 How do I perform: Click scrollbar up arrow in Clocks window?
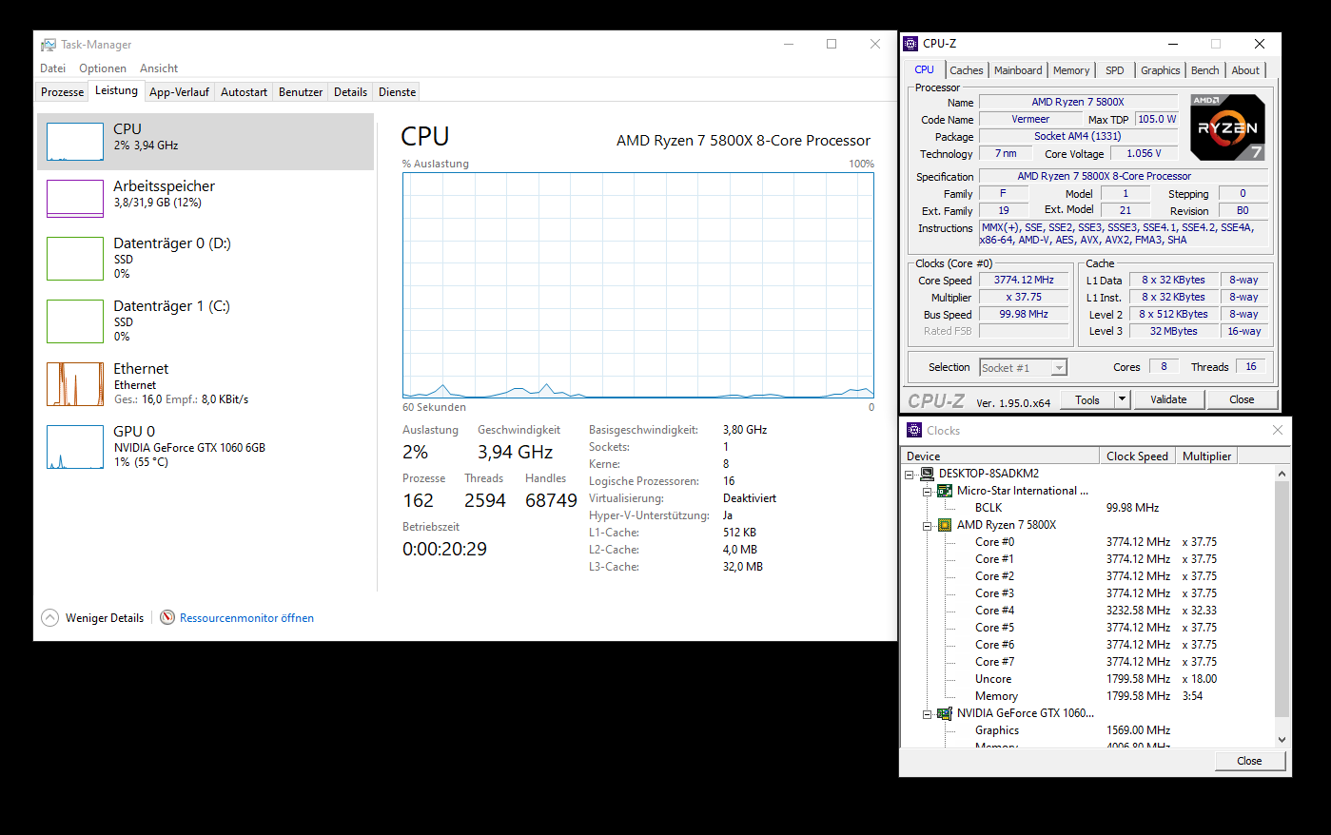[x=1282, y=474]
